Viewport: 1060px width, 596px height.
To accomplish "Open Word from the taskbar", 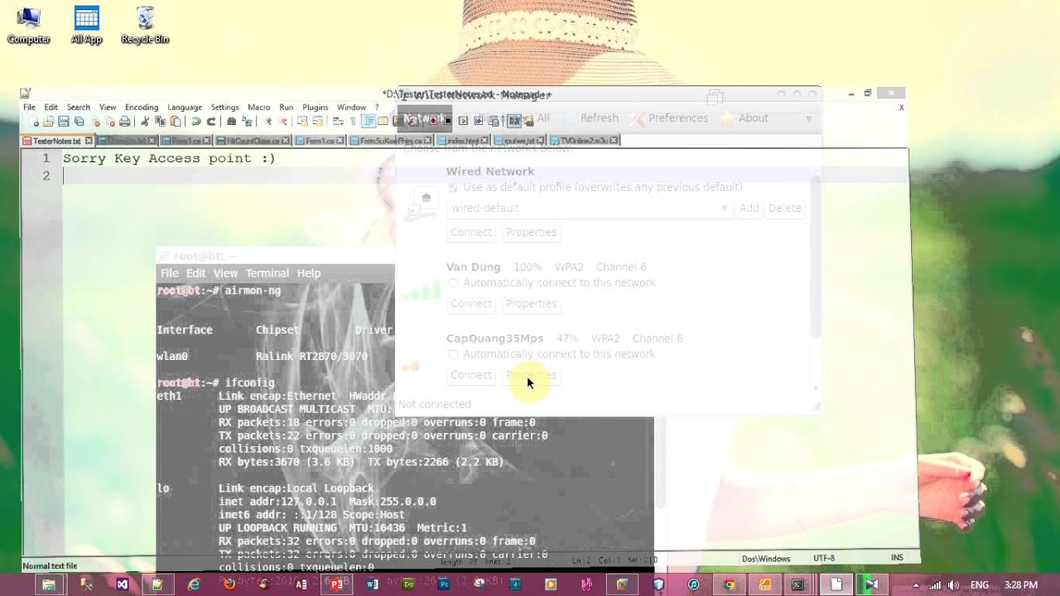I will click(x=373, y=584).
